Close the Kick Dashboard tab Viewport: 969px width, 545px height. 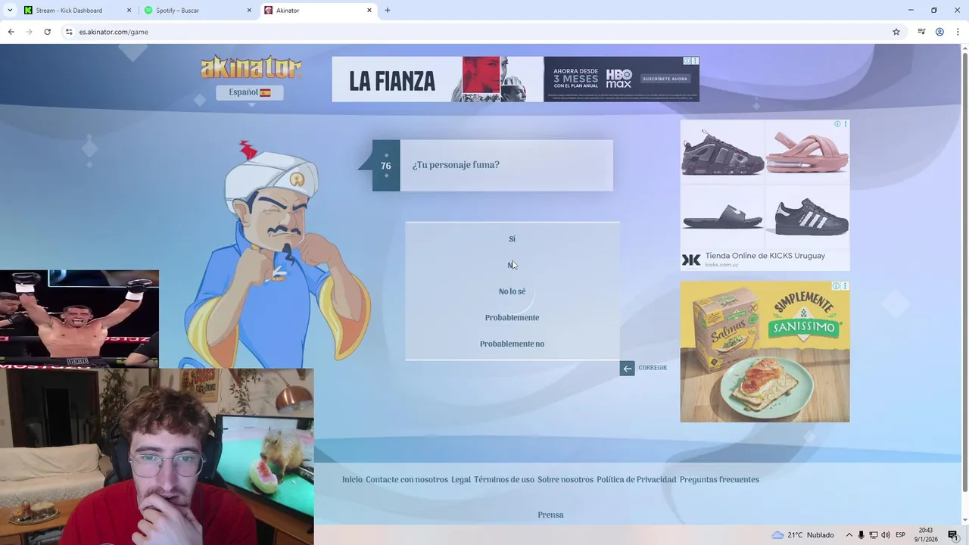point(129,11)
